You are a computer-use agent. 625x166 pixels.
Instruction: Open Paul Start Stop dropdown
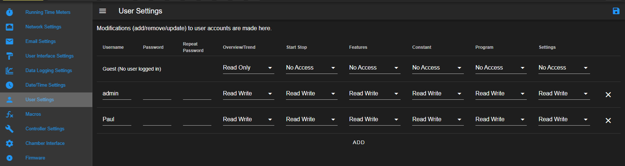pyautogui.click(x=312, y=119)
